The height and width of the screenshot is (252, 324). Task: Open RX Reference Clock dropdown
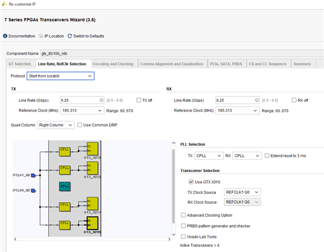click(x=237, y=110)
